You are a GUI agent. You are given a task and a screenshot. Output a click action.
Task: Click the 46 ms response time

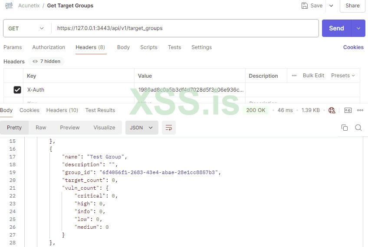click(285, 110)
